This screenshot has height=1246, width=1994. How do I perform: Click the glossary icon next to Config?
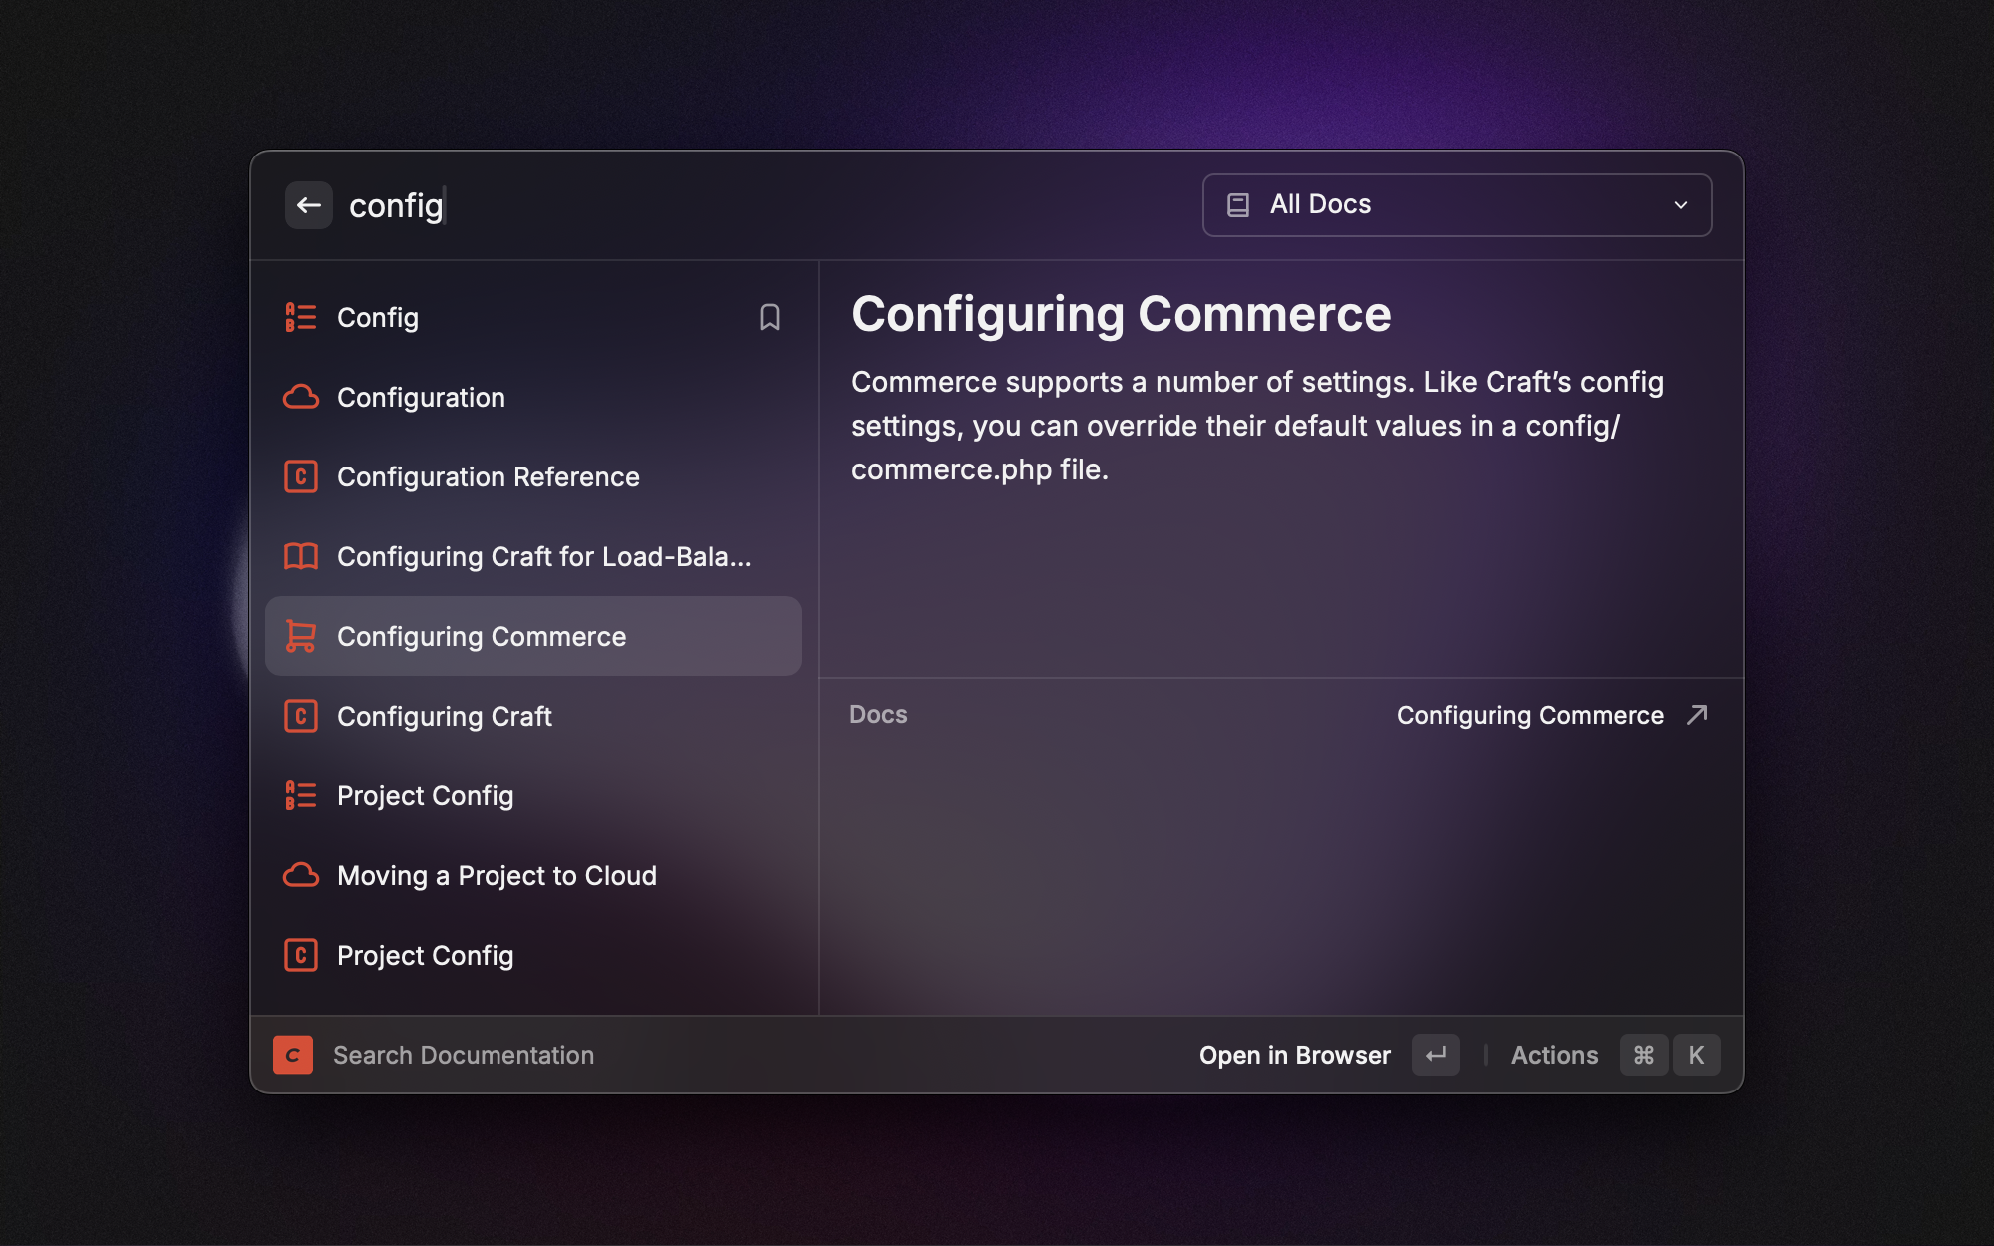click(300, 317)
